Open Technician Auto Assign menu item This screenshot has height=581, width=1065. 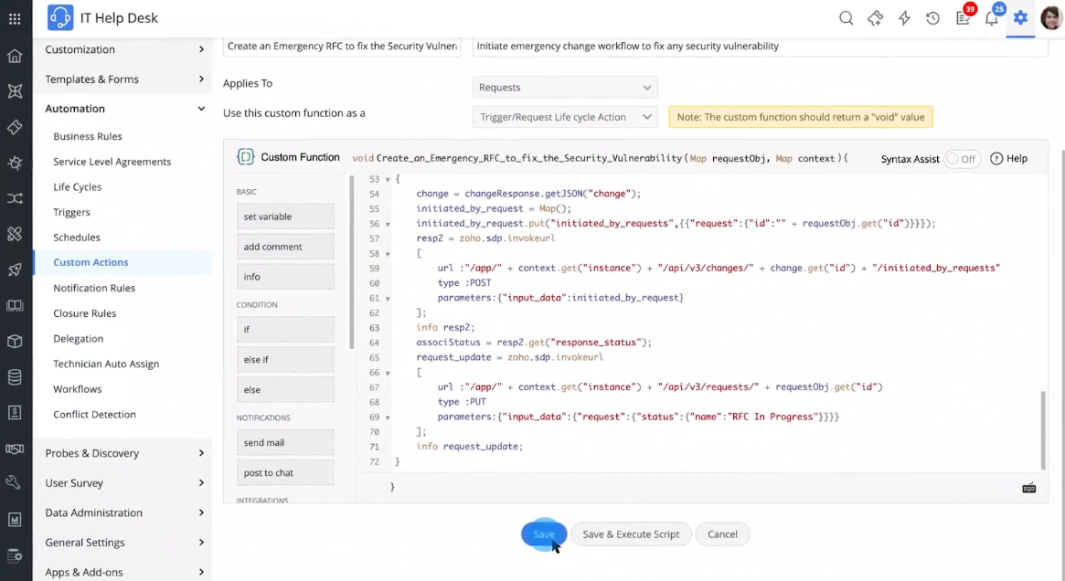click(x=106, y=364)
